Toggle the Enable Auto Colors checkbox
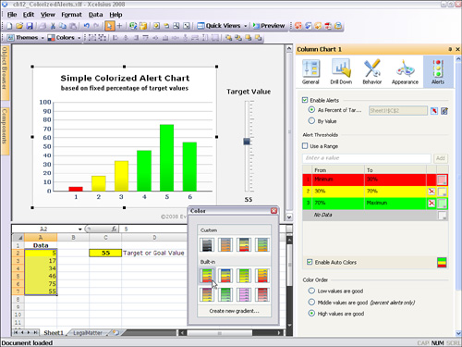 pyautogui.click(x=310, y=262)
